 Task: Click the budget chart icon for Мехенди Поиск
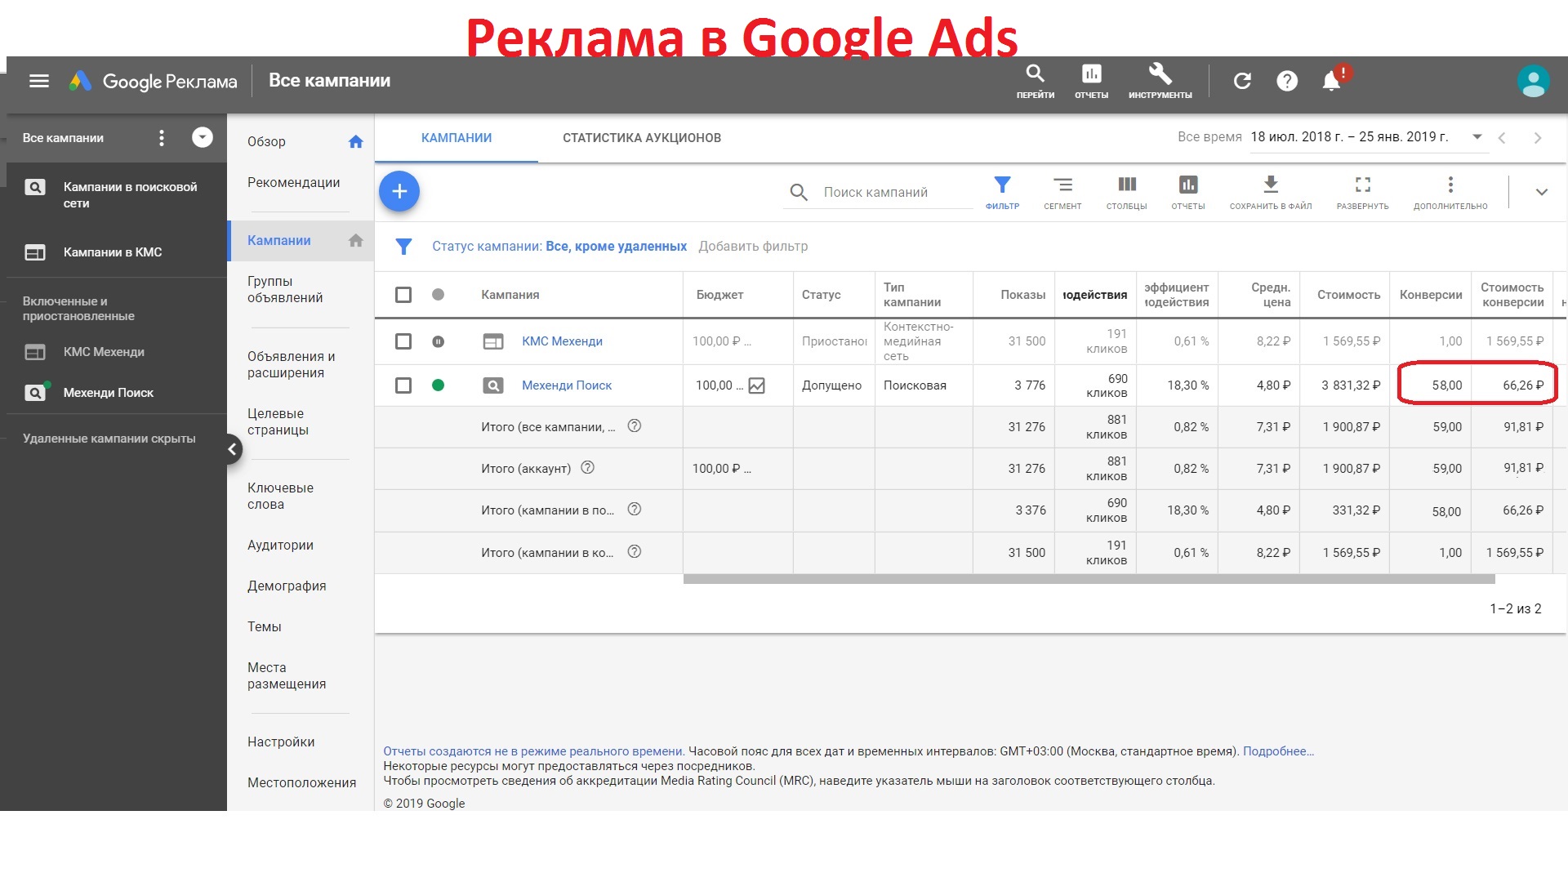pos(757,385)
